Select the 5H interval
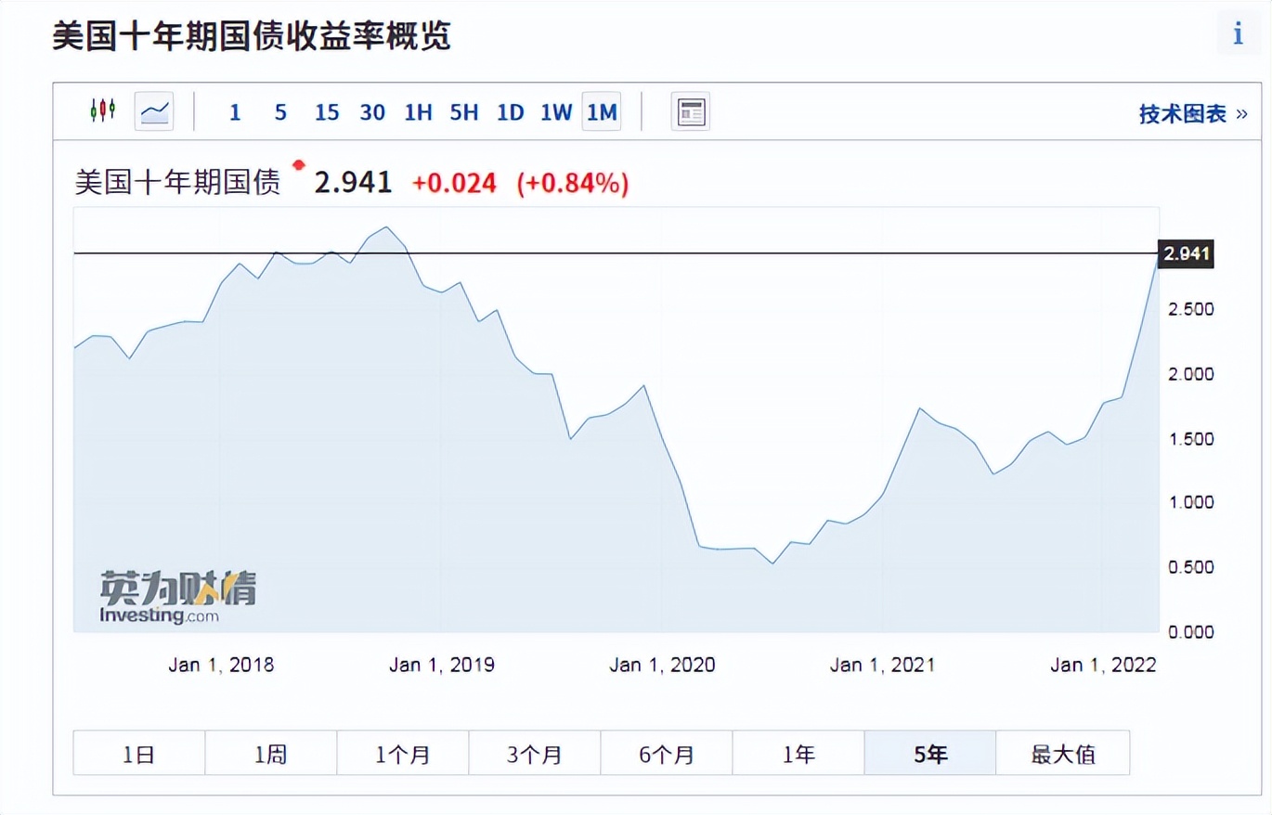The height and width of the screenshot is (815, 1272). coord(464,112)
